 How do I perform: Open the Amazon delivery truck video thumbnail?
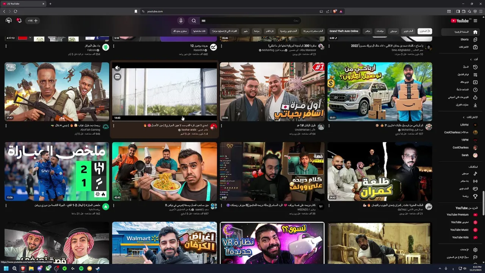point(380,92)
